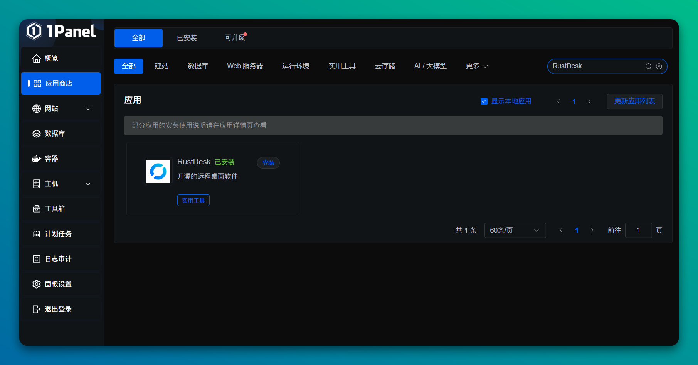Filter by 云存储 category
698x365 pixels.
(385, 66)
